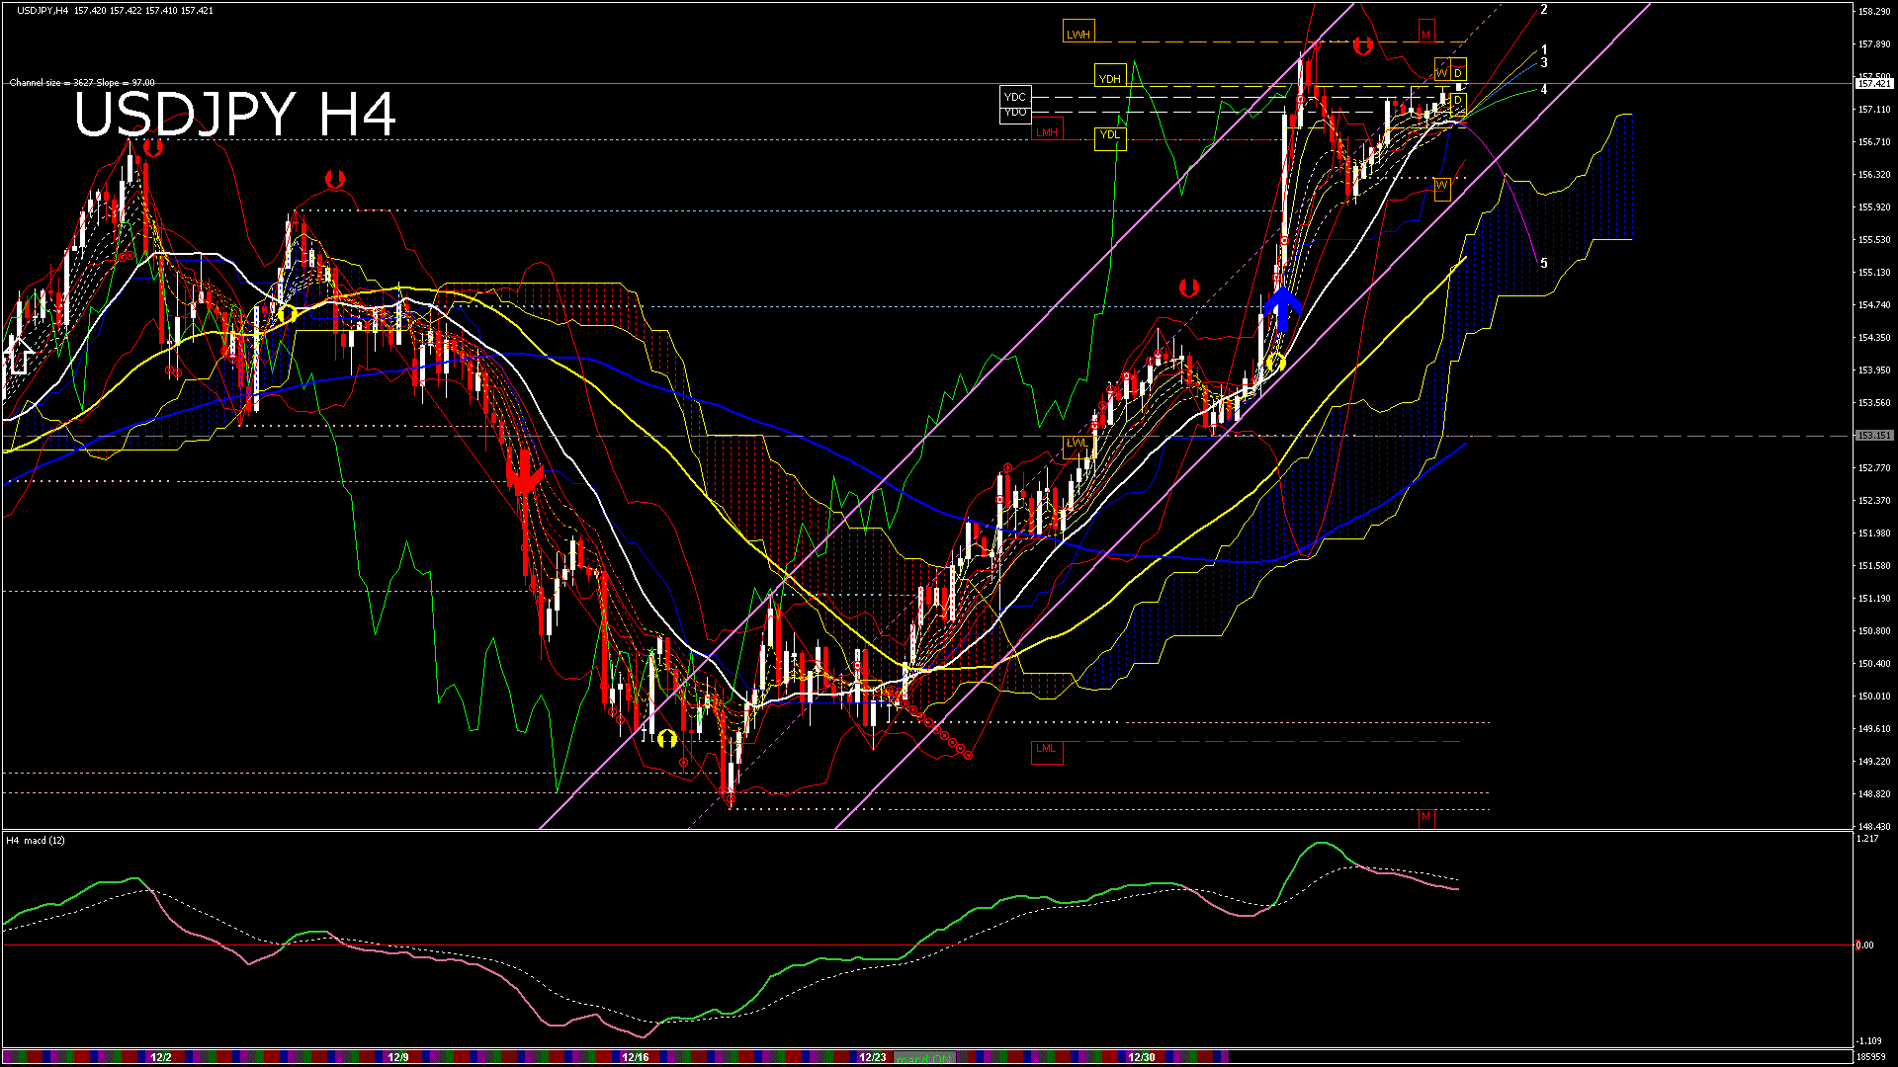Select the 12/16 date marker on timeline

[x=635, y=1057]
